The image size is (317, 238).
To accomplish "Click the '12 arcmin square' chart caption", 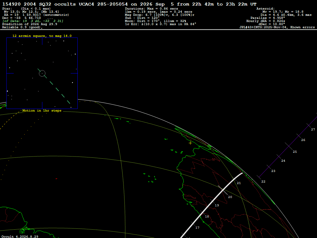I will (42, 36).
